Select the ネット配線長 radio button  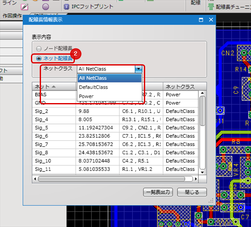tap(39, 58)
